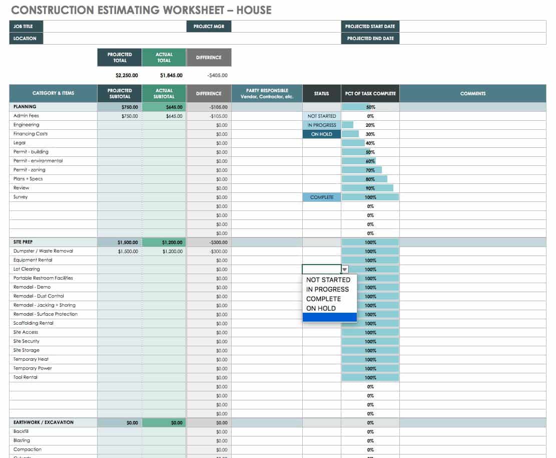Select the SITE PREP category row label
Screen dimensions: 556x458
coord(23,242)
